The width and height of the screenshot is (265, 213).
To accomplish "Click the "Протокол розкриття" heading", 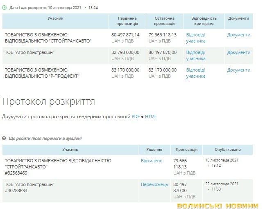I will [x=49, y=101].
